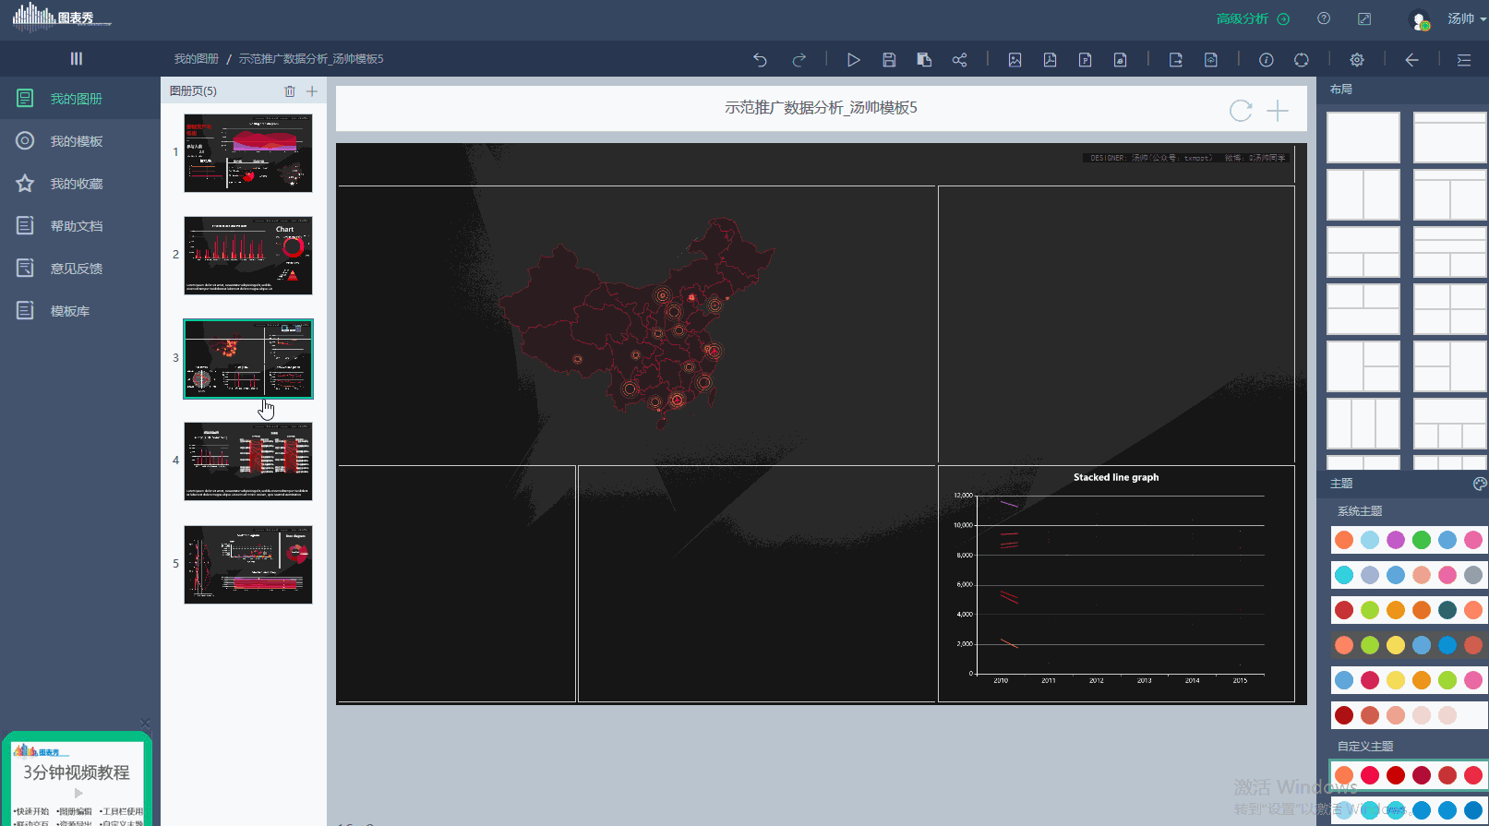The width and height of the screenshot is (1489, 826).
Task: Click the info icon in the toolbar
Action: (x=1266, y=60)
